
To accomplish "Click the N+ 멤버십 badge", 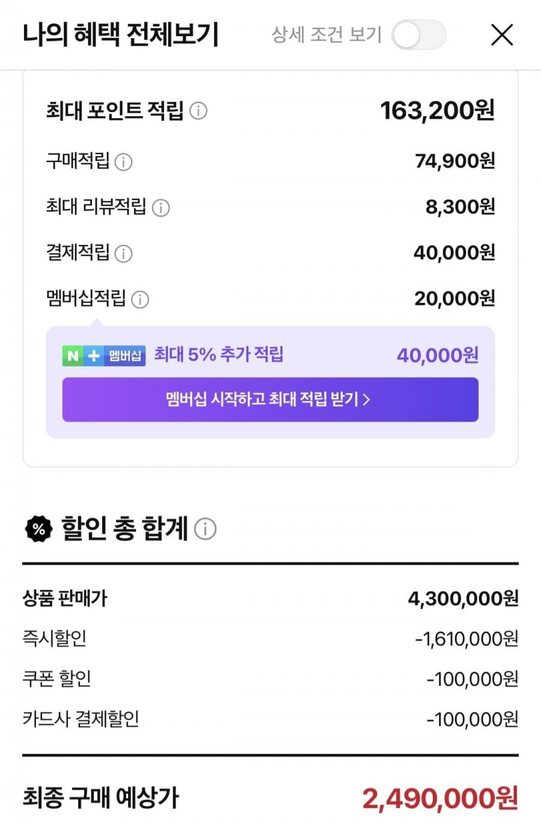I will [x=104, y=355].
